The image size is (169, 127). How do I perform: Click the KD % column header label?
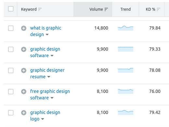tap(150, 9)
